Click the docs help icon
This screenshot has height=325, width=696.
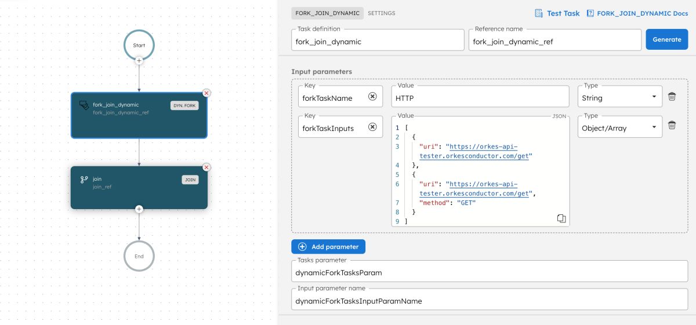pyautogui.click(x=590, y=13)
